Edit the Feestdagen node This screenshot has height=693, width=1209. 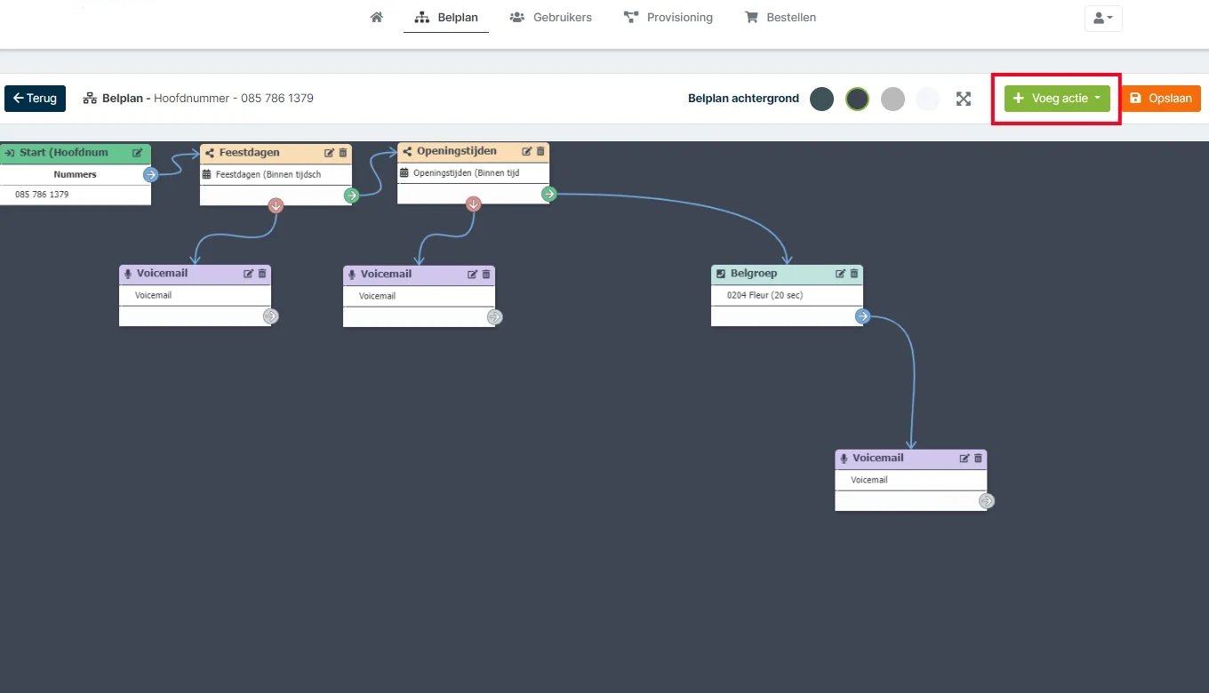click(x=329, y=153)
